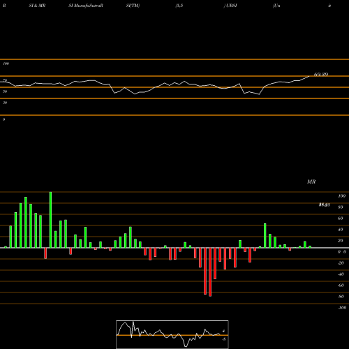Screen dimensions: 349x349
Task: Click the MR axis -40 label
Action: [x=341, y=274]
